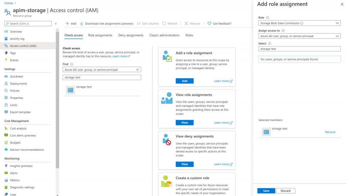Open Learn more in Add a role assignment card
The width and height of the screenshot is (346, 196).
pyautogui.click(x=223, y=81)
